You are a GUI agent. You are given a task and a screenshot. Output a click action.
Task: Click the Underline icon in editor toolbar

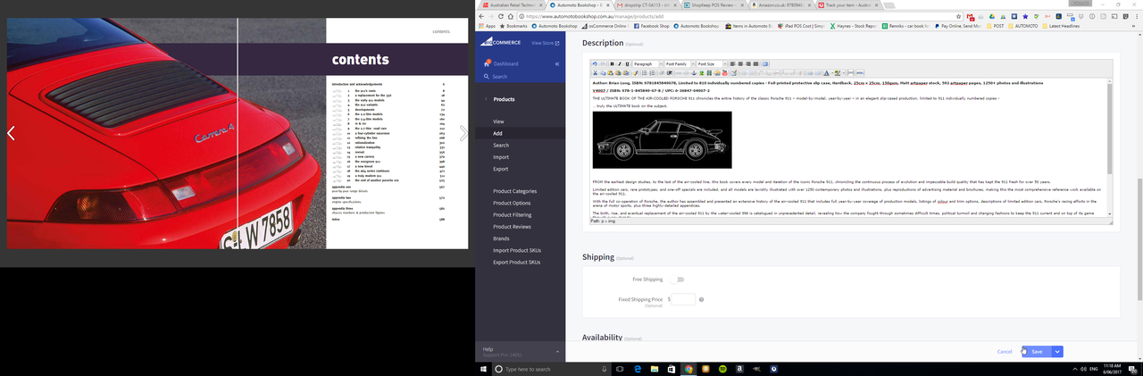[x=627, y=64]
